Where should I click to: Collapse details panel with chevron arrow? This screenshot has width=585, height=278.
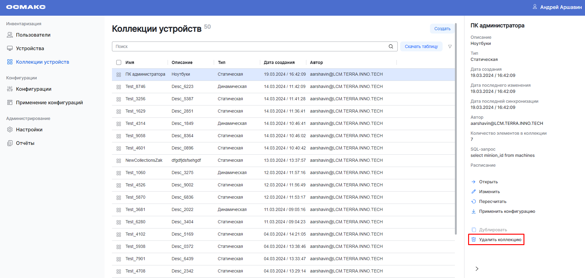pos(477,269)
